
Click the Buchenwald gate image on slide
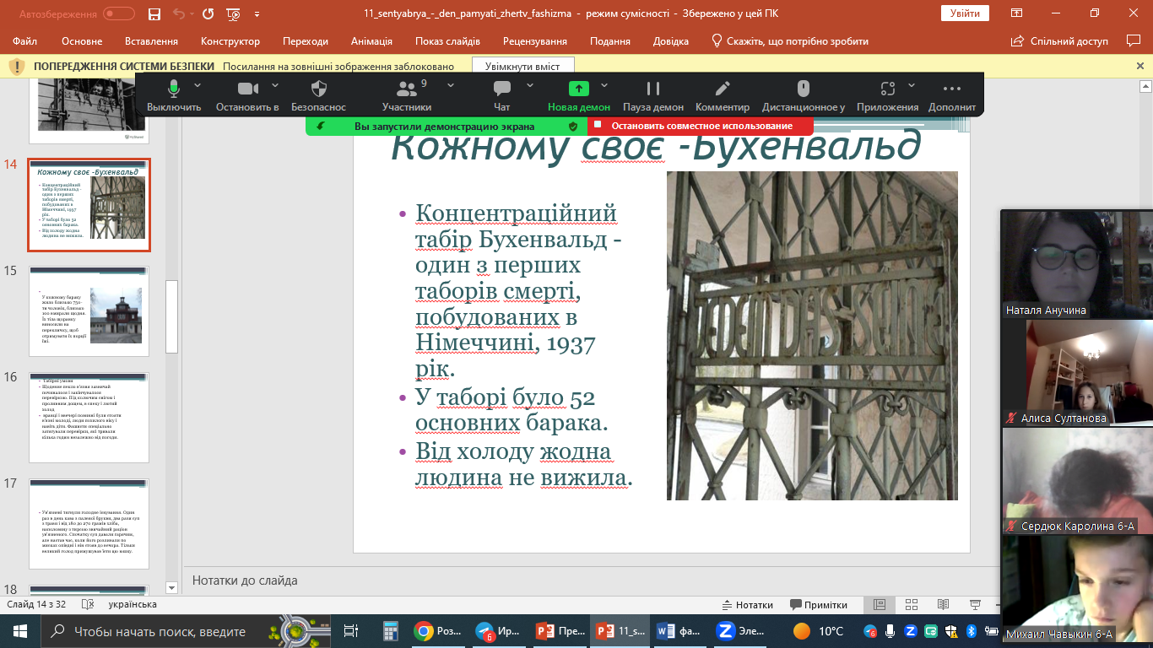(812, 336)
